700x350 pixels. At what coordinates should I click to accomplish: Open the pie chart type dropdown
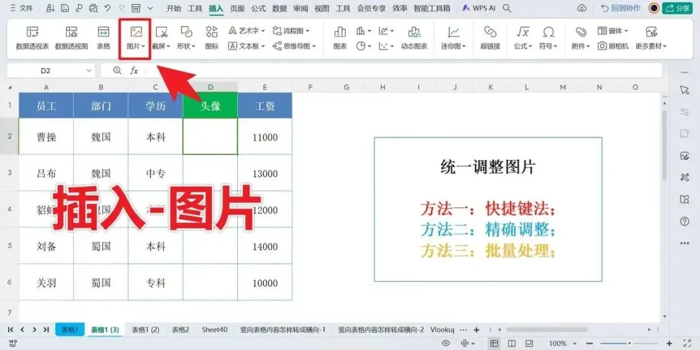coord(364,46)
